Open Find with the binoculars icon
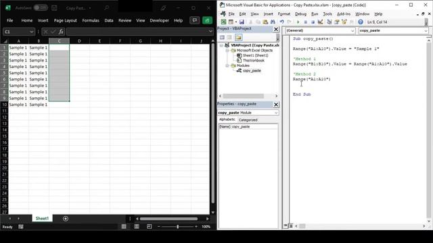 pyautogui.click(x=273, y=22)
